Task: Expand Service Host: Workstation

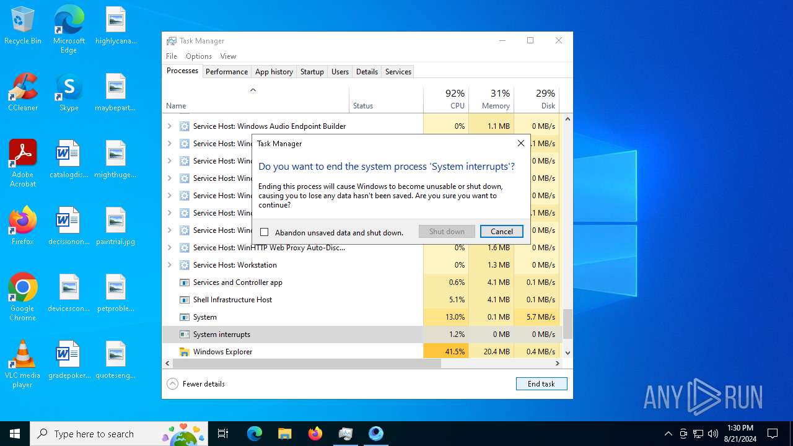Action: coord(170,265)
